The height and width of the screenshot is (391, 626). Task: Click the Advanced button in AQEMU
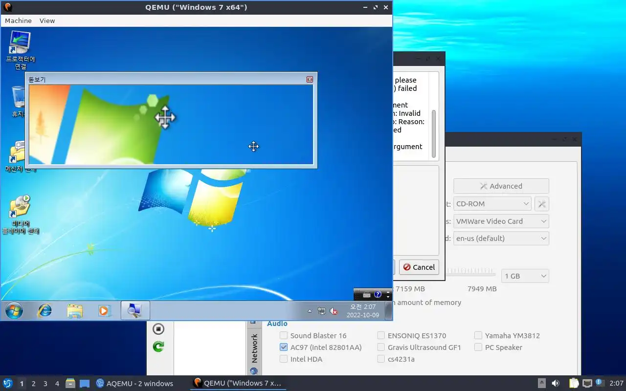click(x=501, y=186)
